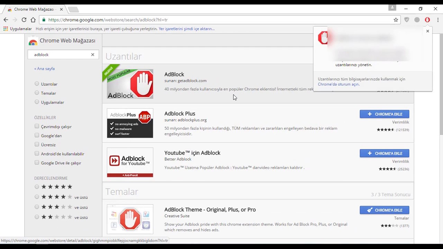Open the Adblock Plus thumbnail
This screenshot has height=249, width=443.
(x=130, y=123)
